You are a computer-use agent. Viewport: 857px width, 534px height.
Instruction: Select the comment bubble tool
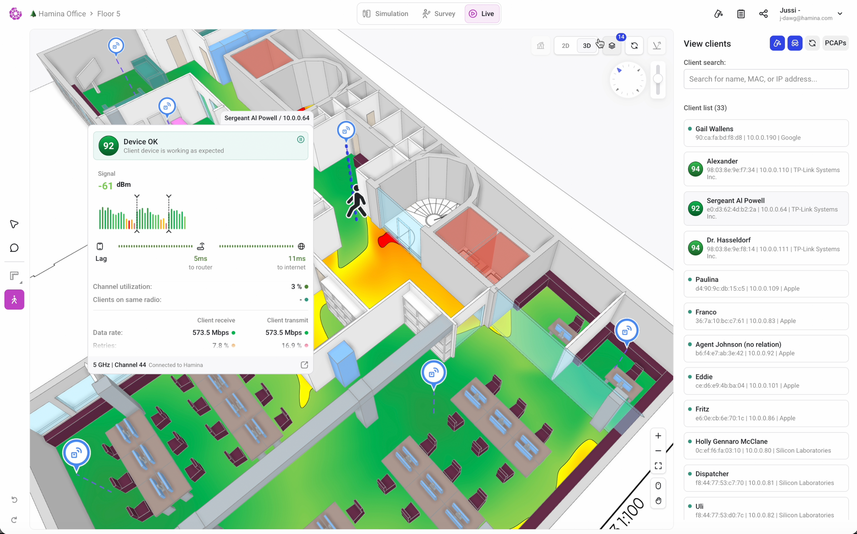[14, 248]
